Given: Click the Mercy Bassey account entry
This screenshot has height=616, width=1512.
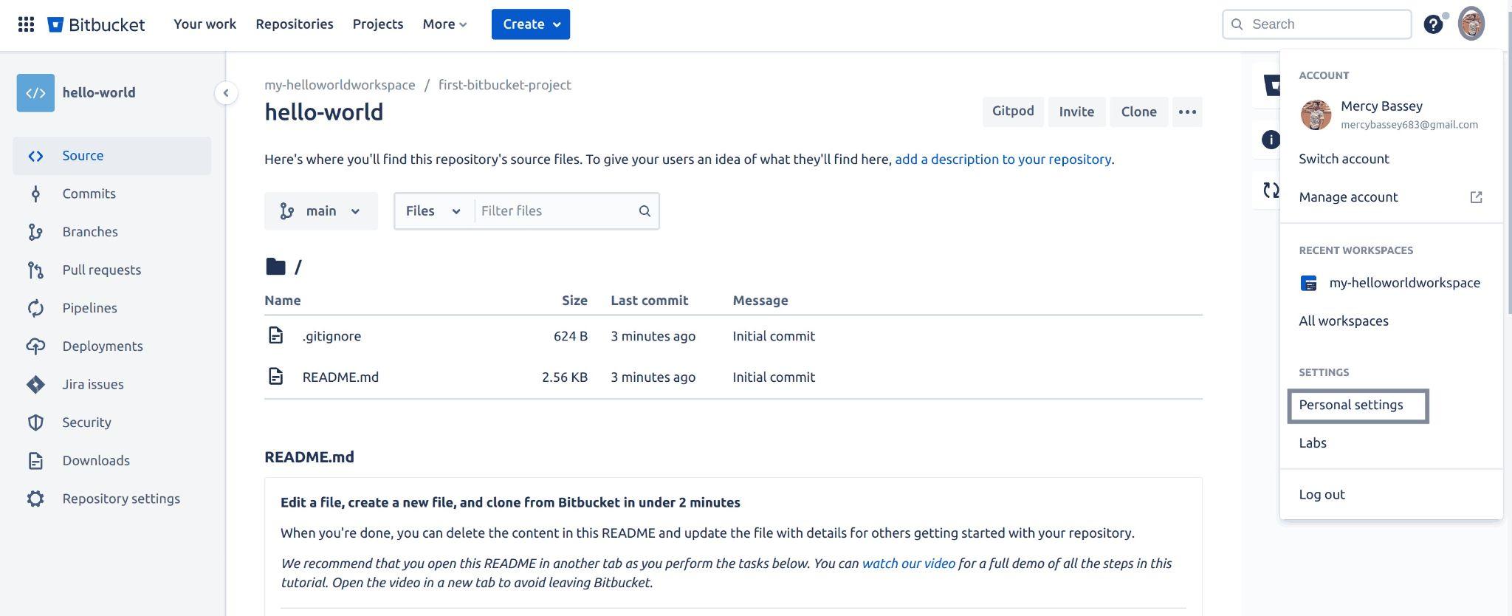Looking at the screenshot, I should pos(1391,114).
